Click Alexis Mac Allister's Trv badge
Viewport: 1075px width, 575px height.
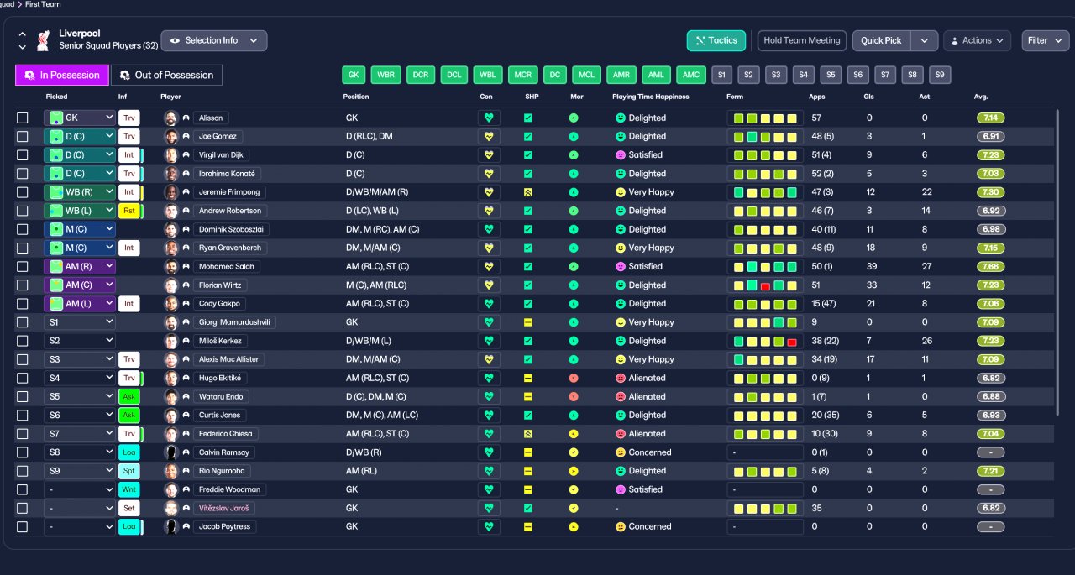(129, 359)
